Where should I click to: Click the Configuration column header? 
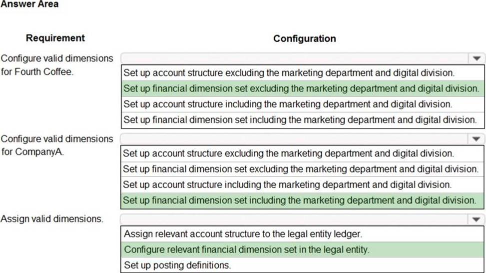(x=304, y=38)
